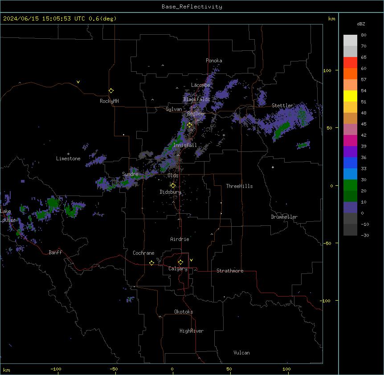Click the red 60-65 dBZ legend swatch
384x375 pixels.
[350, 63]
